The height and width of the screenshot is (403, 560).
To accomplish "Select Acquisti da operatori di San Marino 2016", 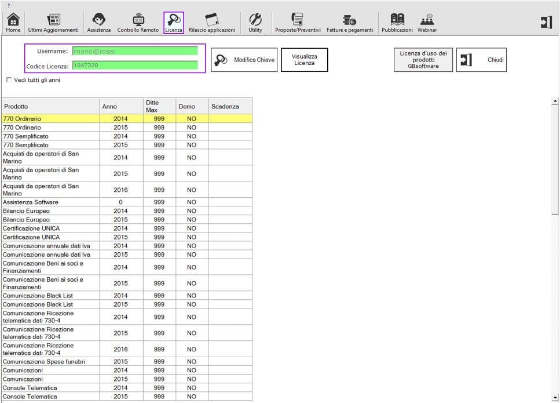I will [127, 190].
